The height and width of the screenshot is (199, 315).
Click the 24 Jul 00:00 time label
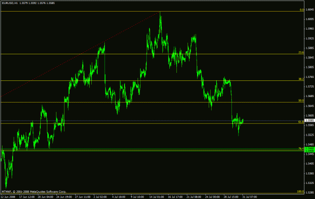click(213, 197)
